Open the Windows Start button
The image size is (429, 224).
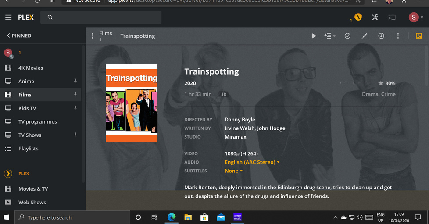coord(6,217)
